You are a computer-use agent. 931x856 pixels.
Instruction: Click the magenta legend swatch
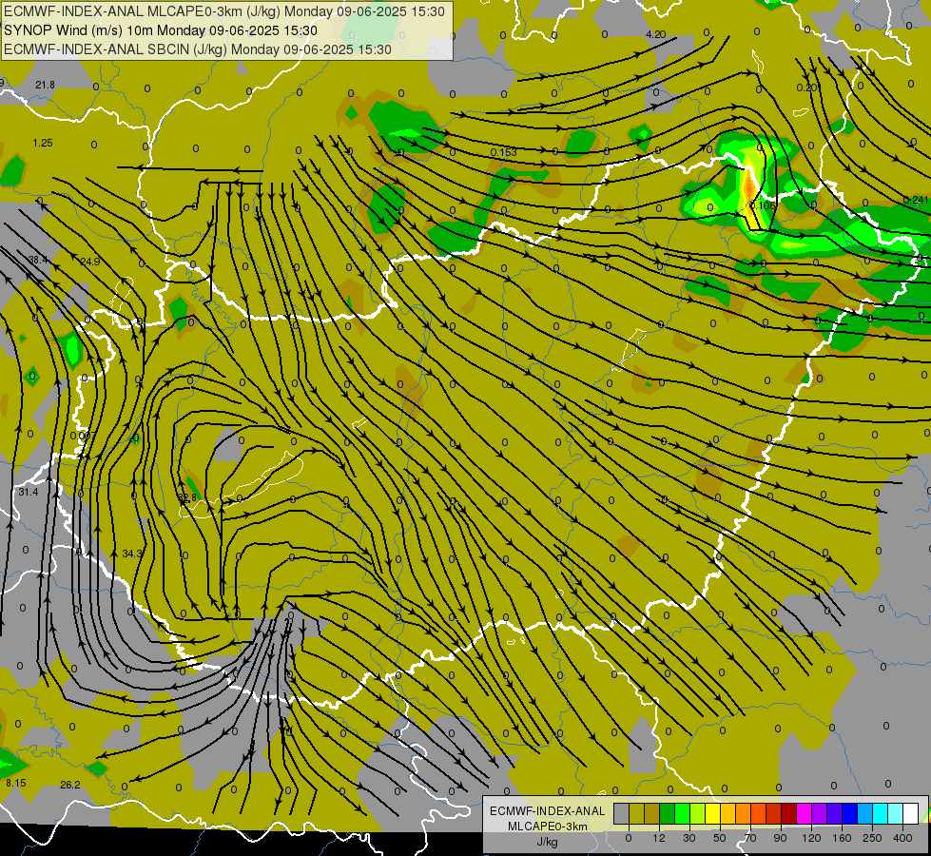pos(805,813)
